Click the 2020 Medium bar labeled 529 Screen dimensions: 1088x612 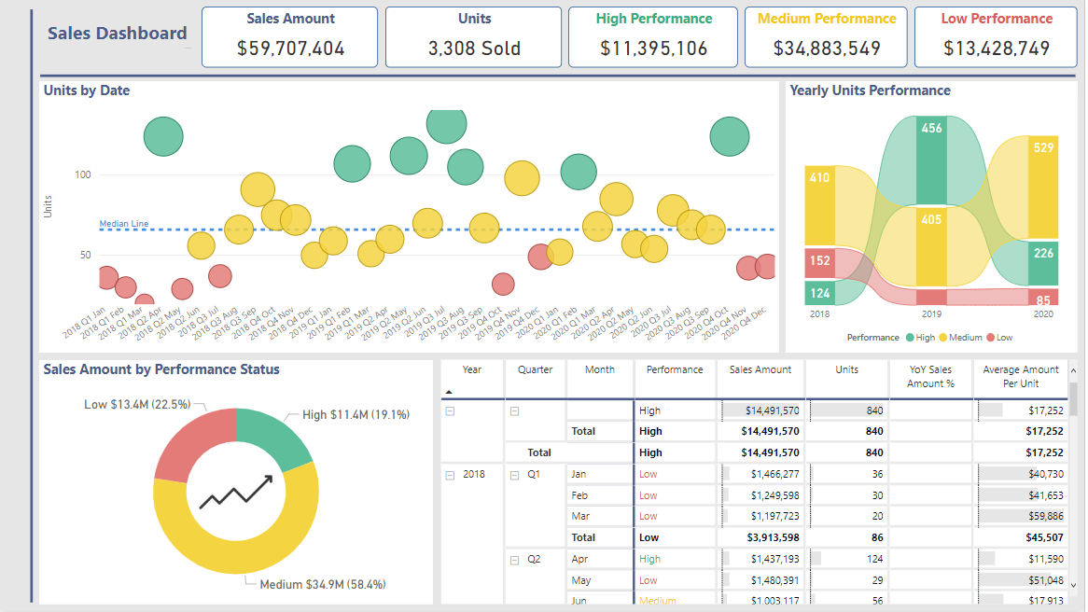pos(1043,188)
